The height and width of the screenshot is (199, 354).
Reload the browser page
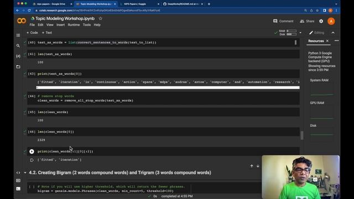(29, 11)
